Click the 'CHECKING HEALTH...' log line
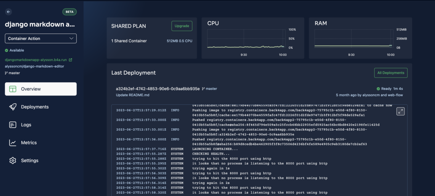Viewport: 435px width, 196px height. (x=211, y=154)
